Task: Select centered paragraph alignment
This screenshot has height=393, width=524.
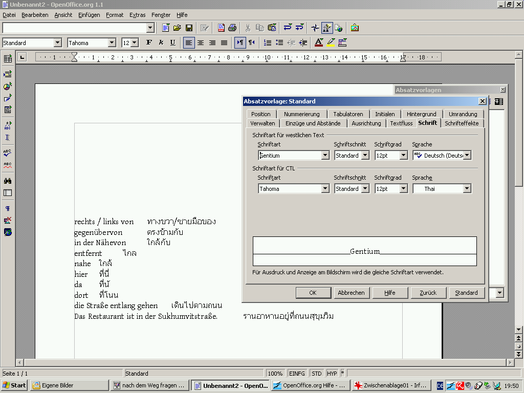Action: click(201, 42)
